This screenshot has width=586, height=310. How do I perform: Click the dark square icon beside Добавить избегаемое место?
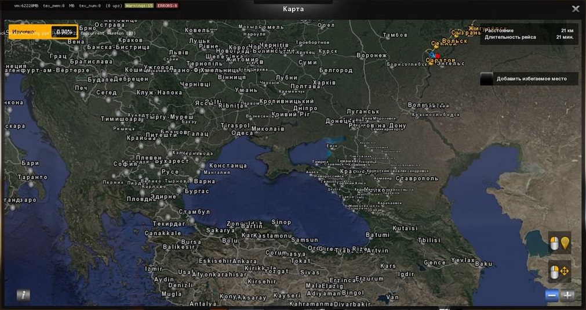486,79
